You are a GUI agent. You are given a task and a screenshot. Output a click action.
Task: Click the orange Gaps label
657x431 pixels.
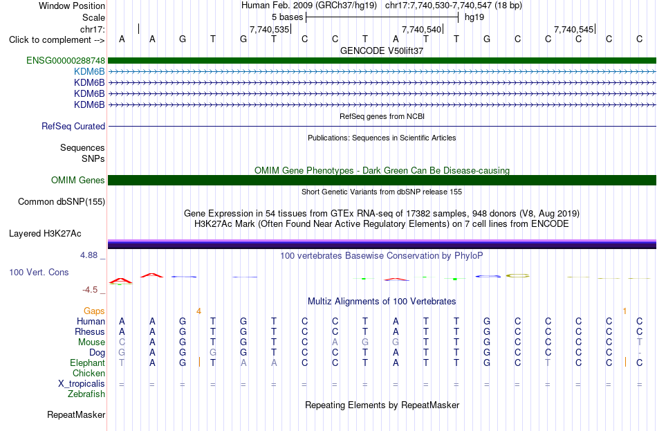[94, 311]
